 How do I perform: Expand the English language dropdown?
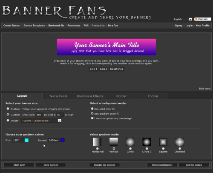tap(183, 19)
